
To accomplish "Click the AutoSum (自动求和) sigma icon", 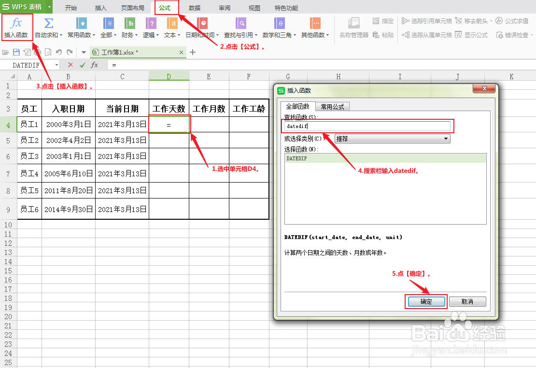I will (49, 23).
